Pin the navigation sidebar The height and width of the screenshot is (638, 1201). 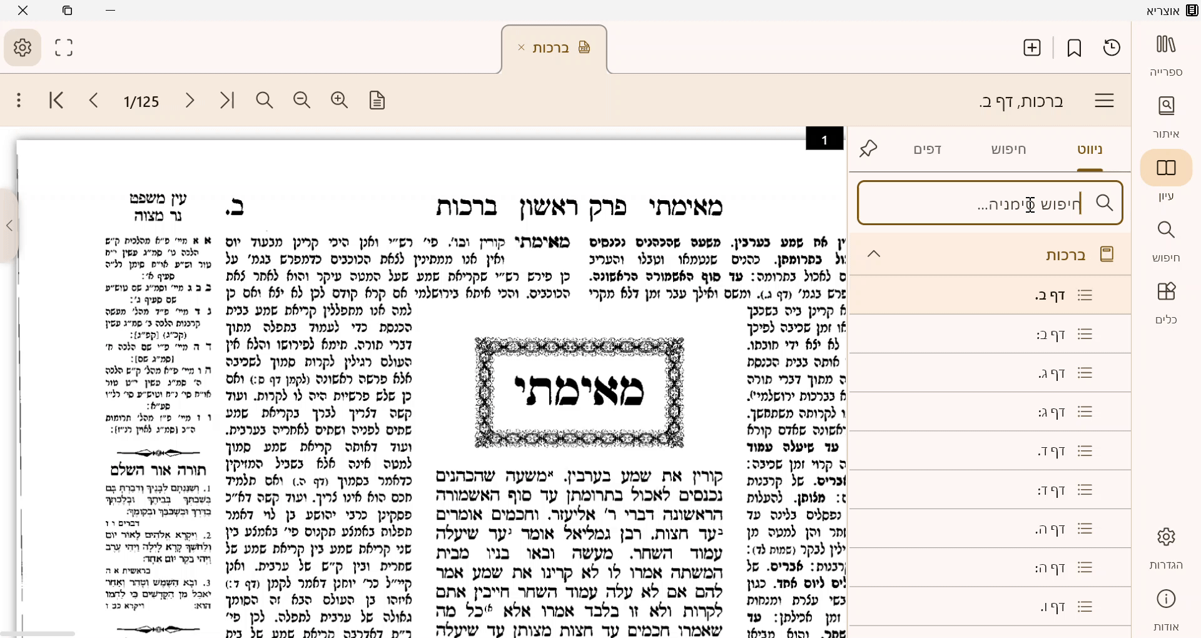(869, 148)
